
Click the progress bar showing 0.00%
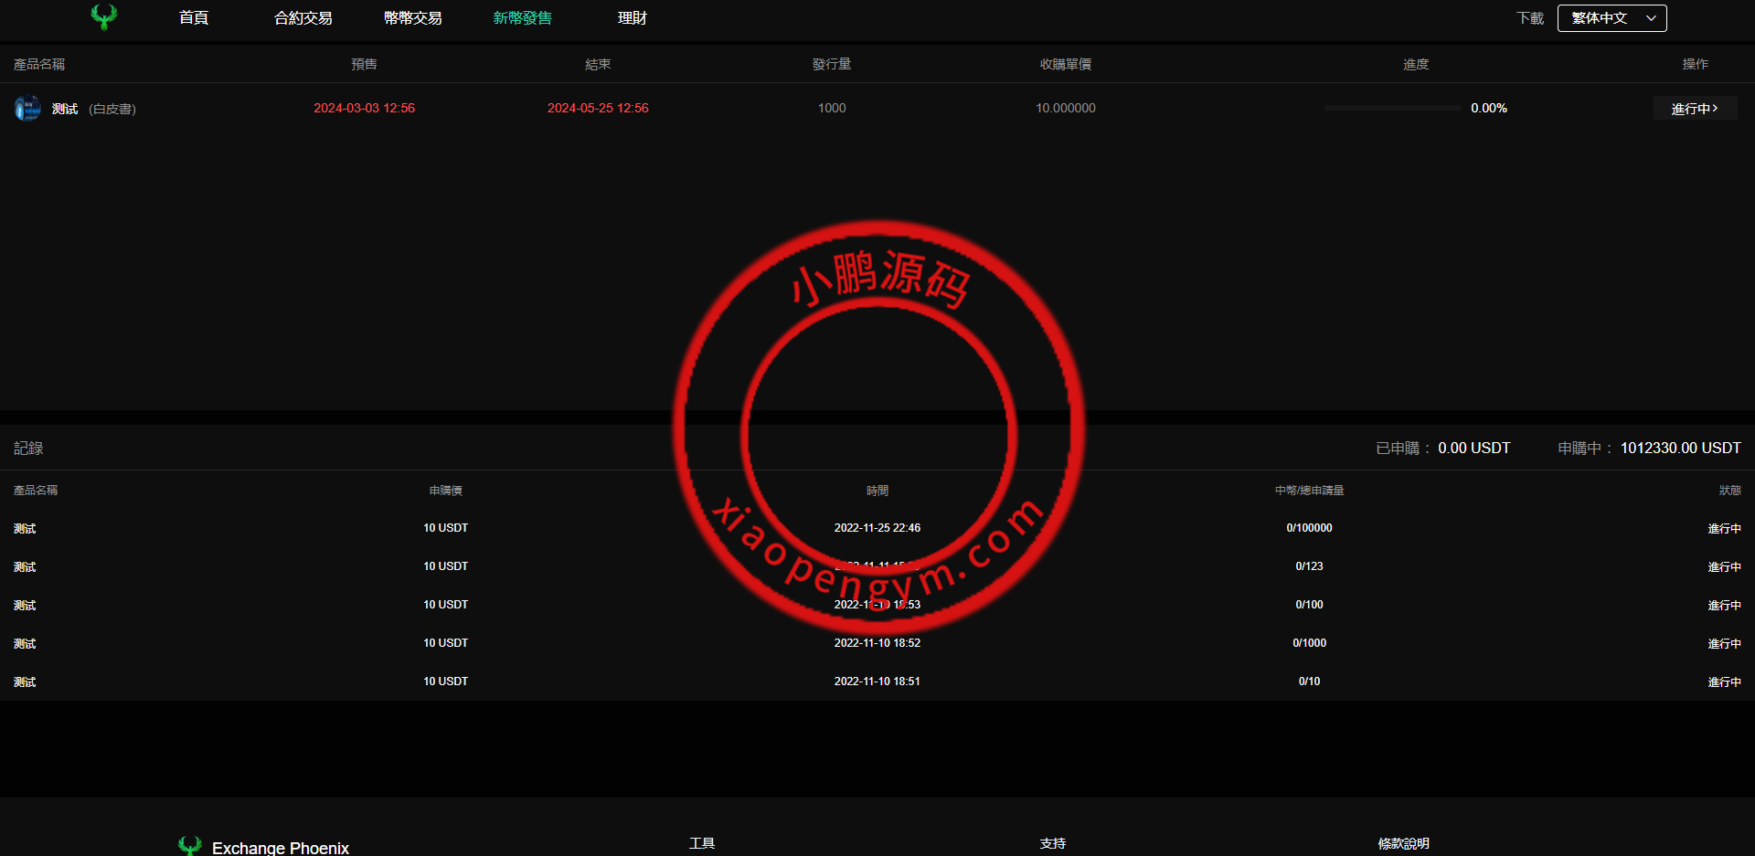tap(1392, 107)
